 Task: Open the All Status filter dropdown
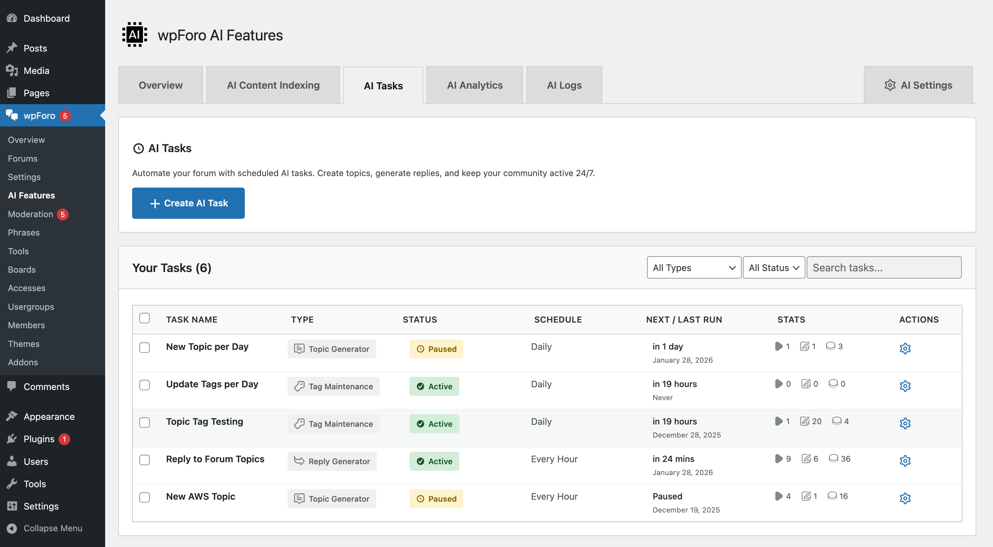point(773,267)
